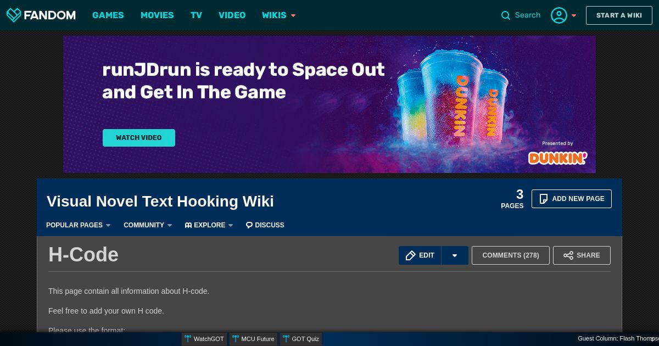Viewport: 659px width, 346px height.
Task: Expand the Wikis dropdown menu
Action: 279,15
